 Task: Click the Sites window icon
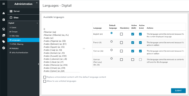click(x=11, y=18)
